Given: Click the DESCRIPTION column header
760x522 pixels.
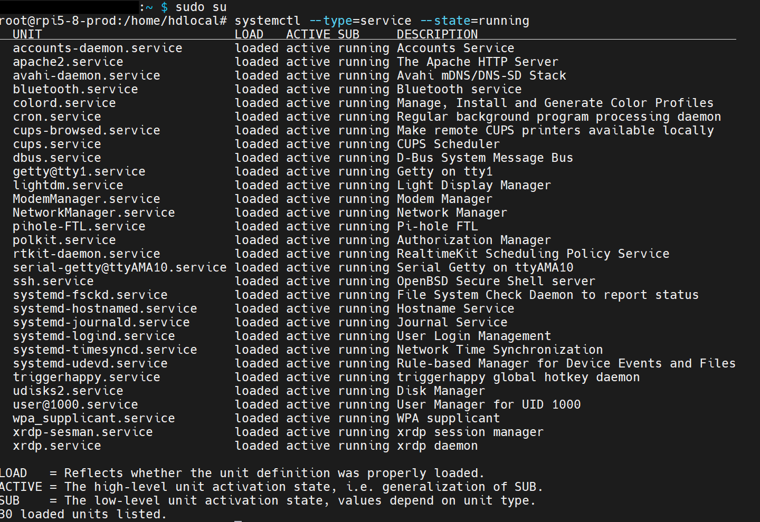Looking at the screenshot, I should click(437, 34).
